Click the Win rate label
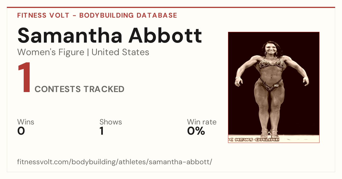 pyautogui.click(x=202, y=122)
